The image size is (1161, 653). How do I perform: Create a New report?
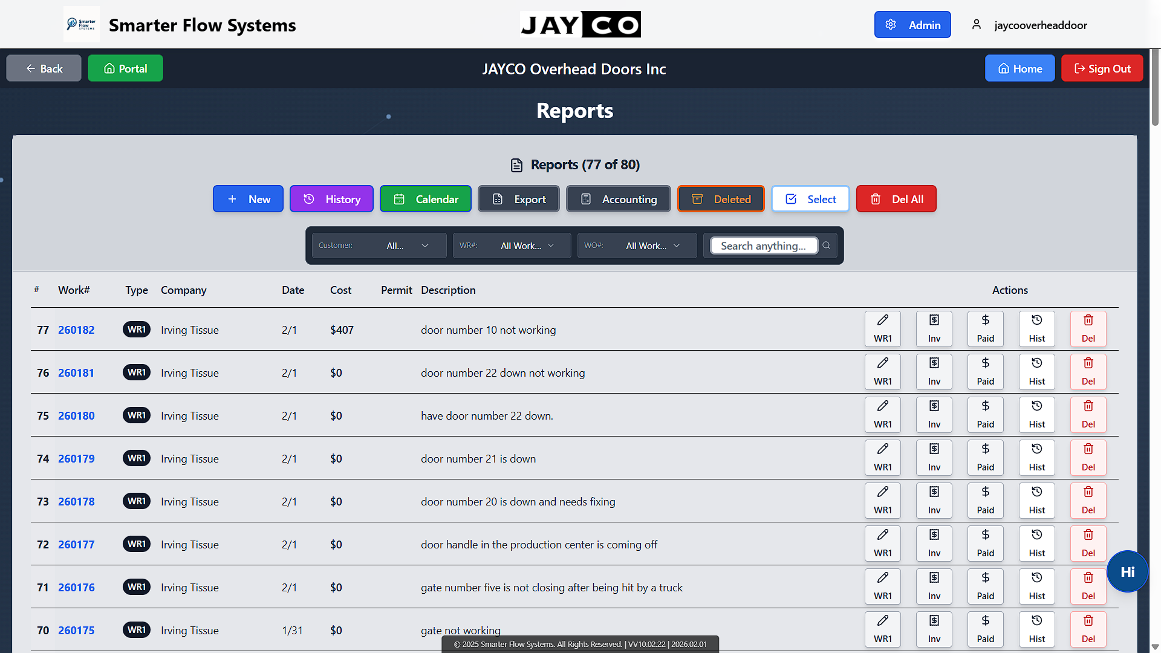coord(248,199)
